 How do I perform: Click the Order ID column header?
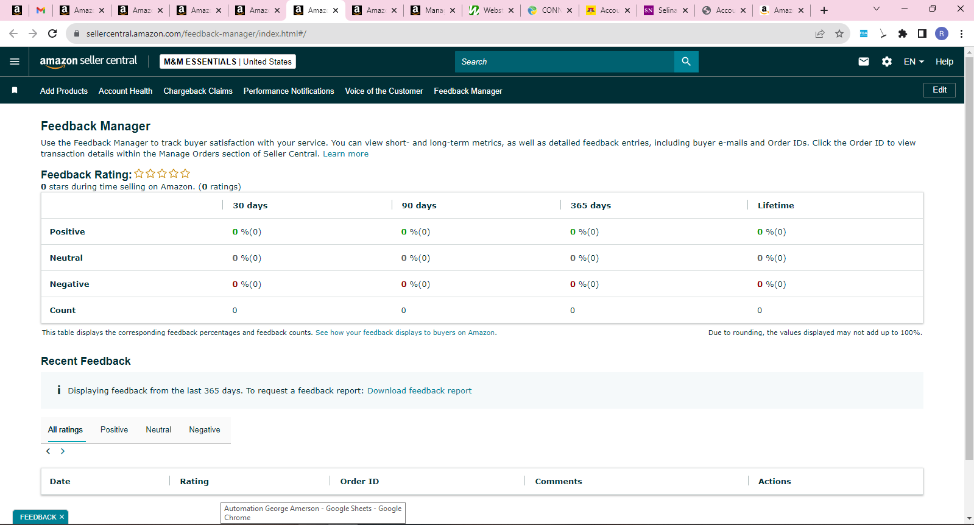click(x=359, y=481)
